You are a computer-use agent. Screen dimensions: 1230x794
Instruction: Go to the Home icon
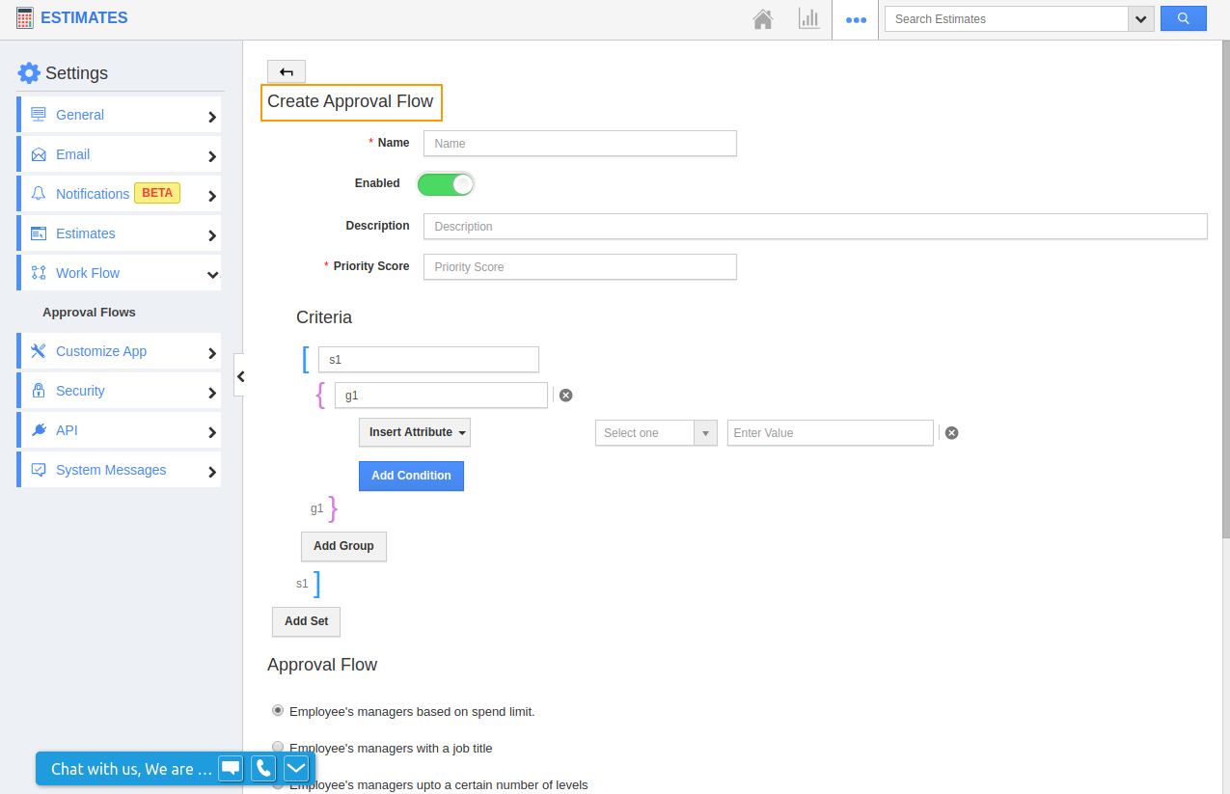coord(763,18)
